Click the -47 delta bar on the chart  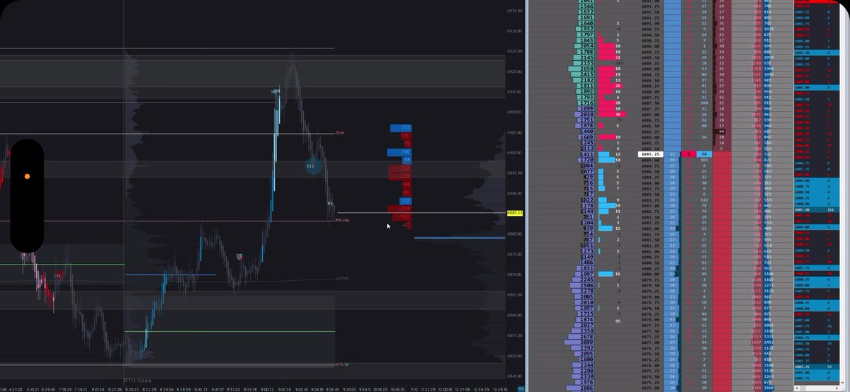pyautogui.click(x=406, y=225)
